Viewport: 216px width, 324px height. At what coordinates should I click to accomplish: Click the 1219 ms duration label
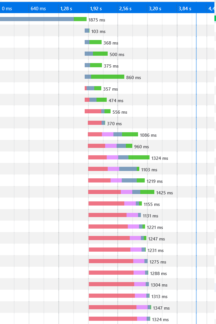[155, 182]
